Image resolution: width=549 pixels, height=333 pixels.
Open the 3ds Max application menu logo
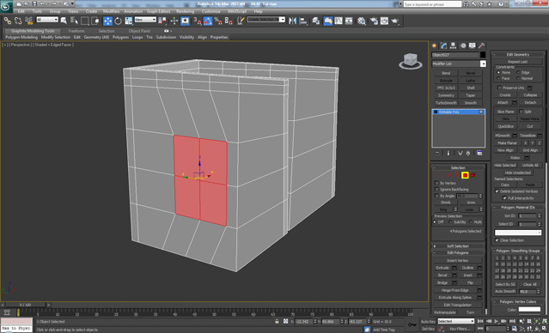click(6, 7)
